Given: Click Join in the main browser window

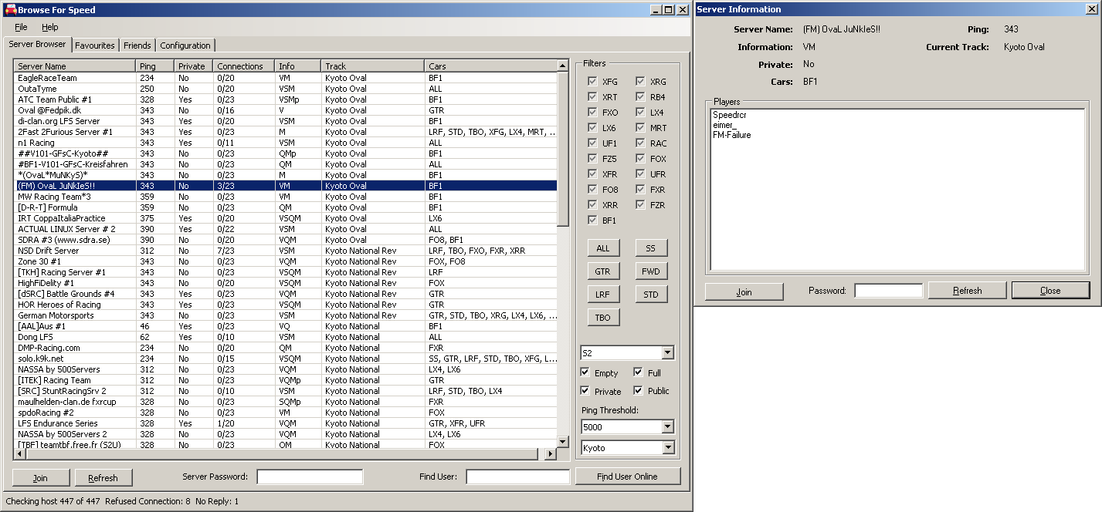Looking at the screenshot, I should [x=40, y=477].
